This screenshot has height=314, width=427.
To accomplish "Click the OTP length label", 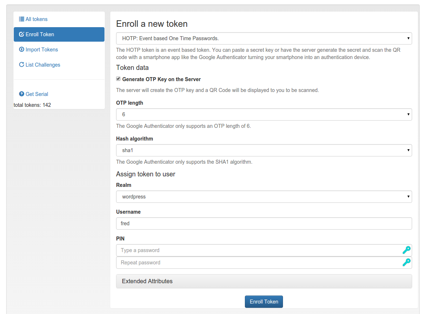I will pyautogui.click(x=130, y=103).
